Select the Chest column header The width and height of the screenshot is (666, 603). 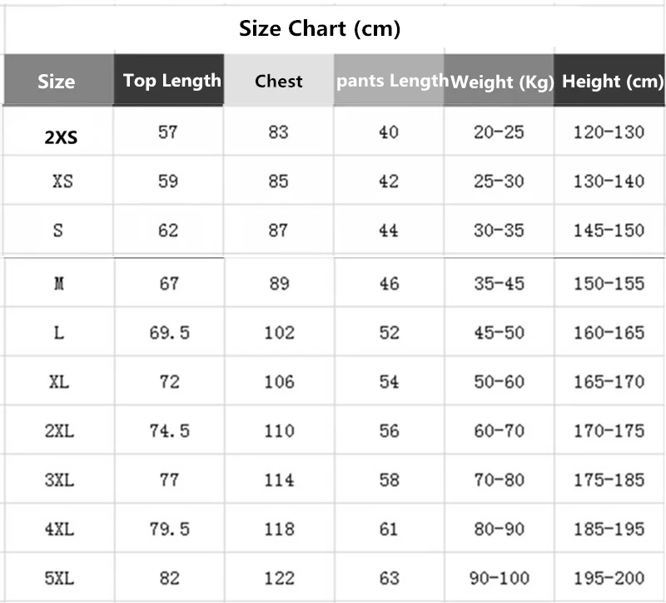[279, 81]
